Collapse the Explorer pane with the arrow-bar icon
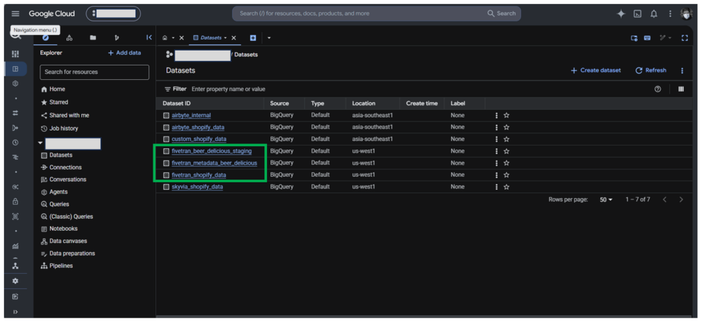 (149, 38)
